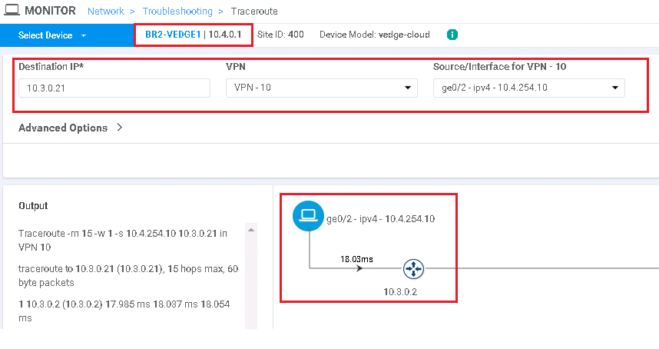The width and height of the screenshot is (659, 349).
Task: Select the '15 hops max' output line
Action: point(128,275)
